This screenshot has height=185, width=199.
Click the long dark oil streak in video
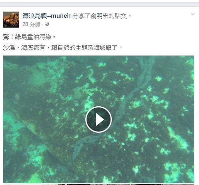[x=133, y=89]
